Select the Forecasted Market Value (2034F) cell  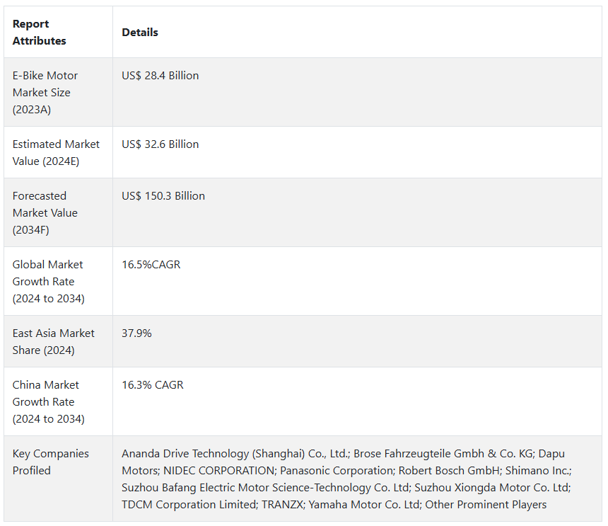click(x=45, y=213)
